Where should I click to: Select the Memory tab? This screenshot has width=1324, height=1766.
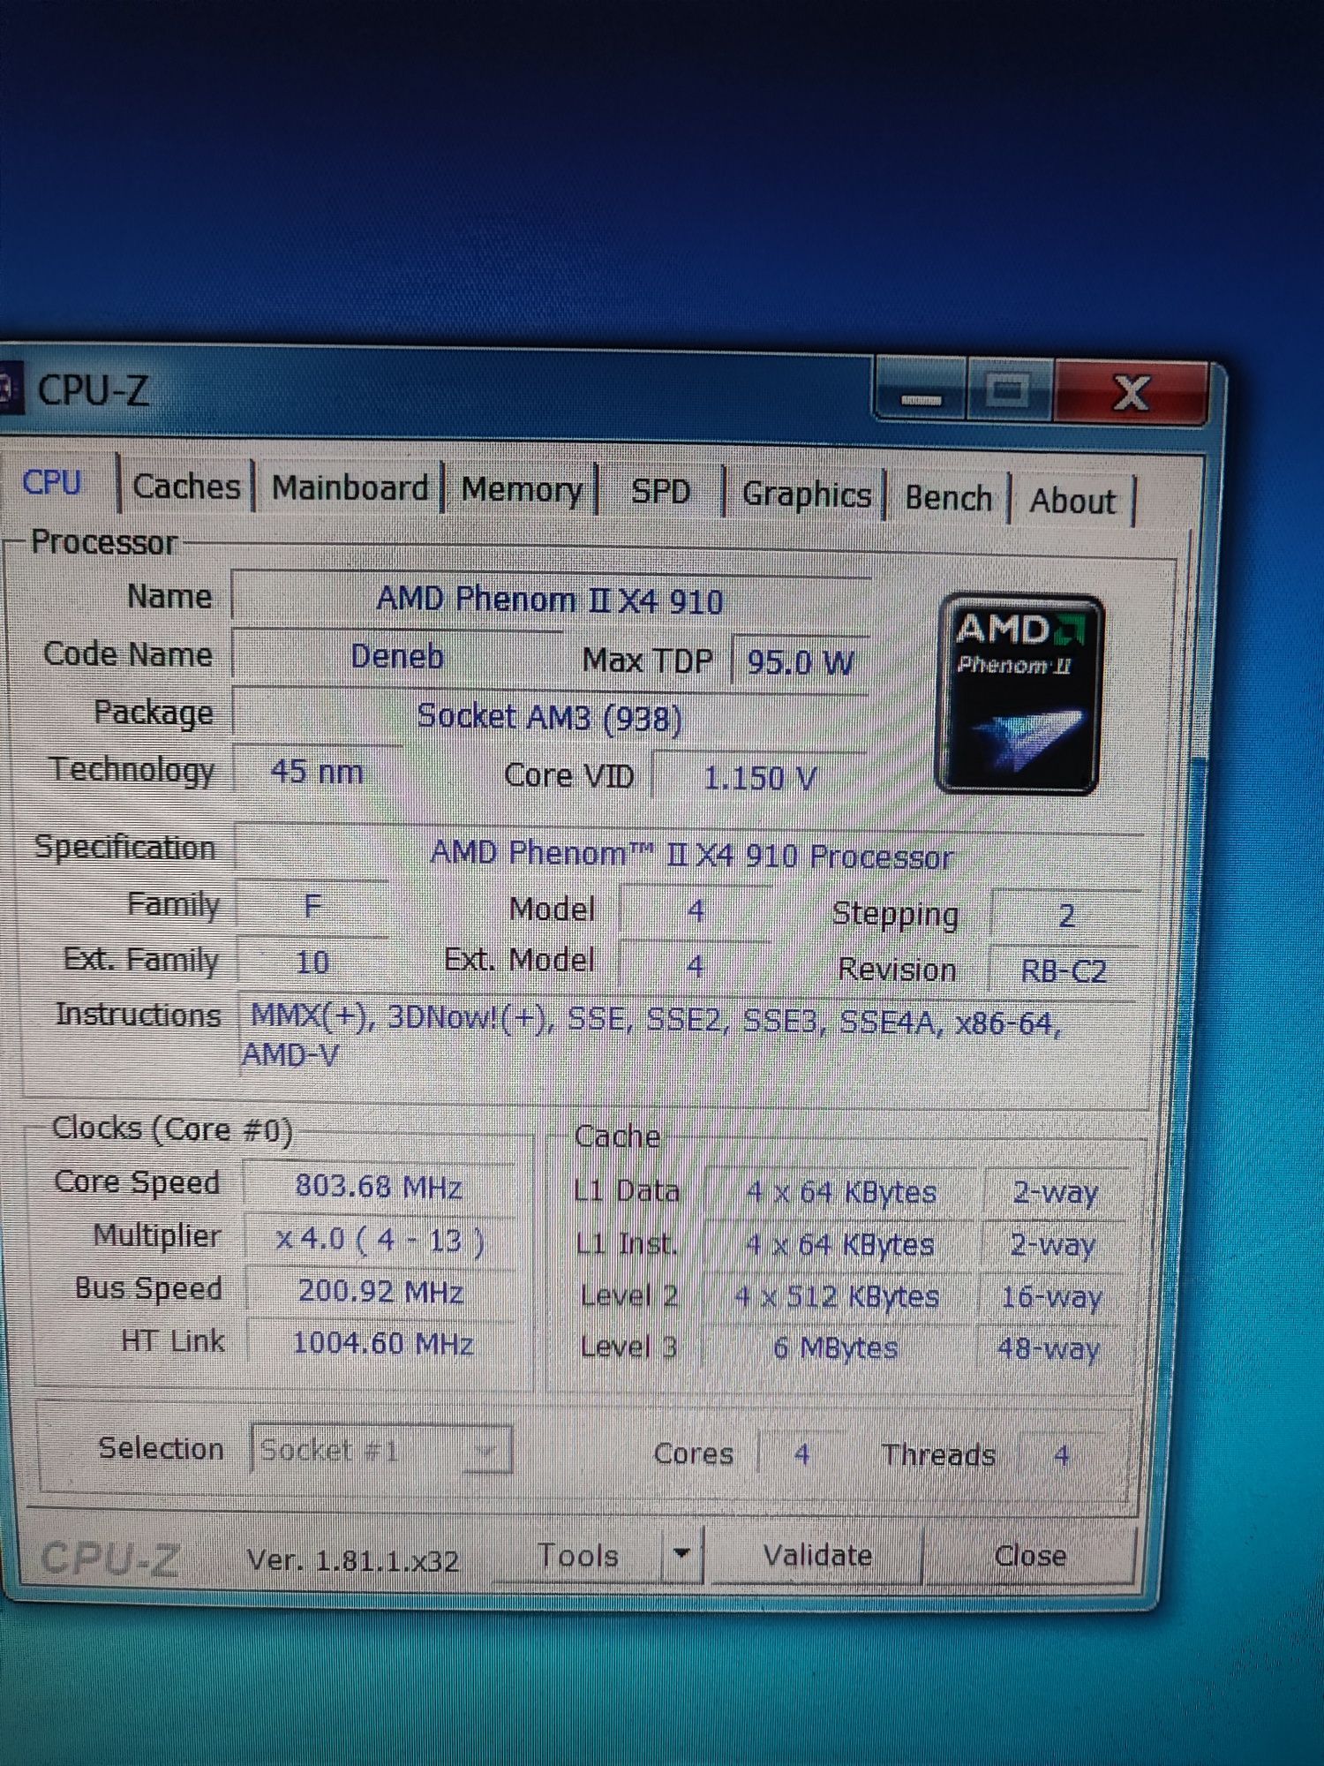point(522,490)
